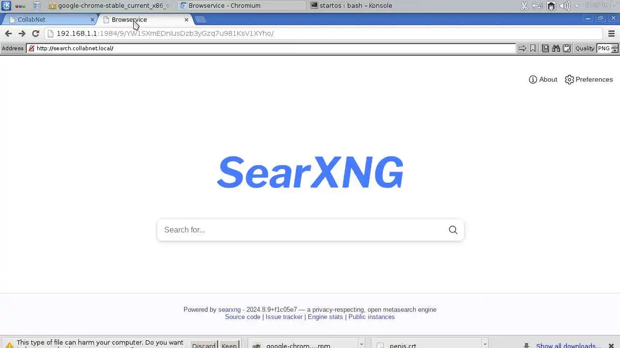Click the SearXNG logo
This screenshot has height=348, width=620.
(x=310, y=172)
